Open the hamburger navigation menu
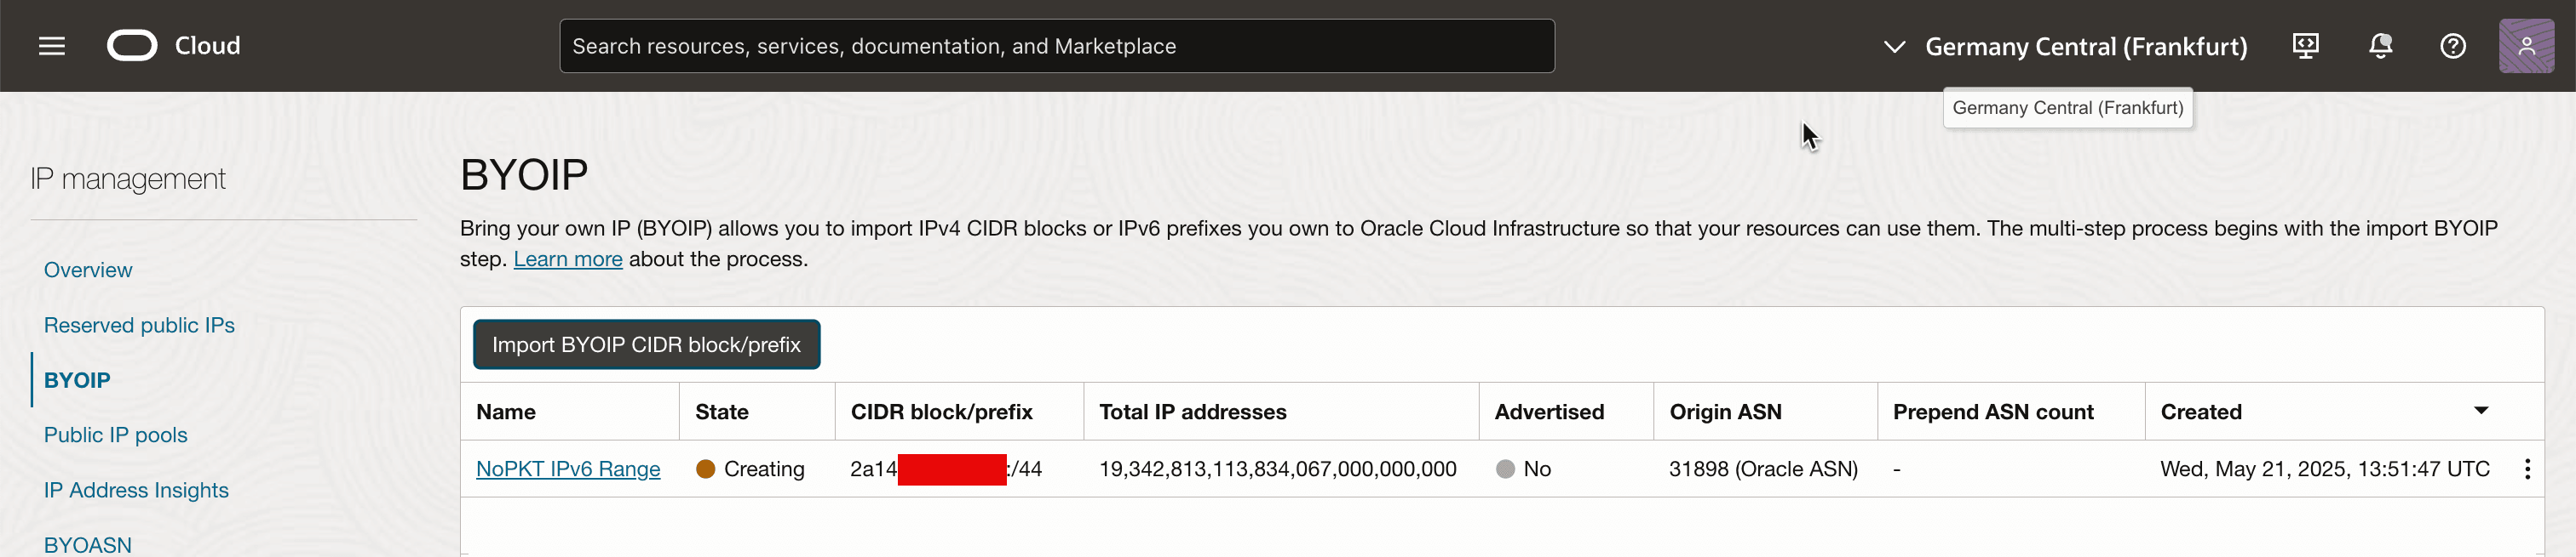 pyautogui.click(x=52, y=46)
